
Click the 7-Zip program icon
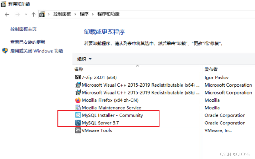(78, 77)
